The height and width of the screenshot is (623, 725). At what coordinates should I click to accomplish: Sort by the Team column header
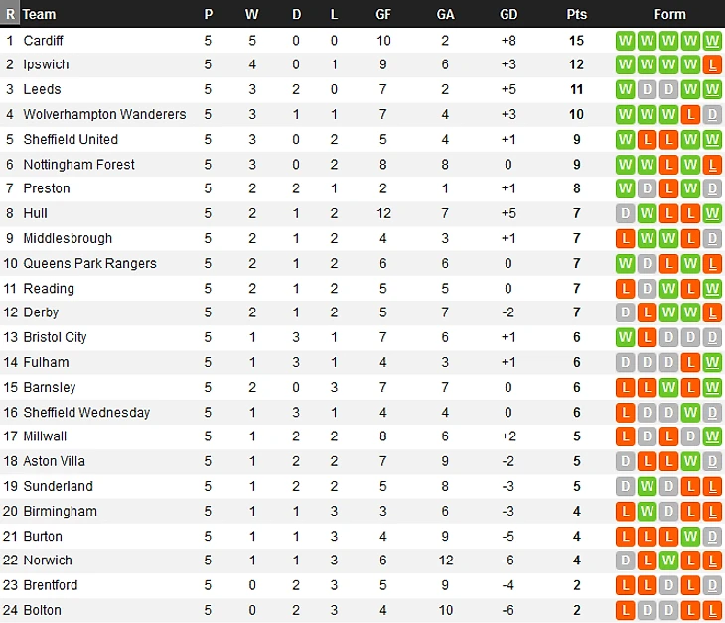click(40, 14)
